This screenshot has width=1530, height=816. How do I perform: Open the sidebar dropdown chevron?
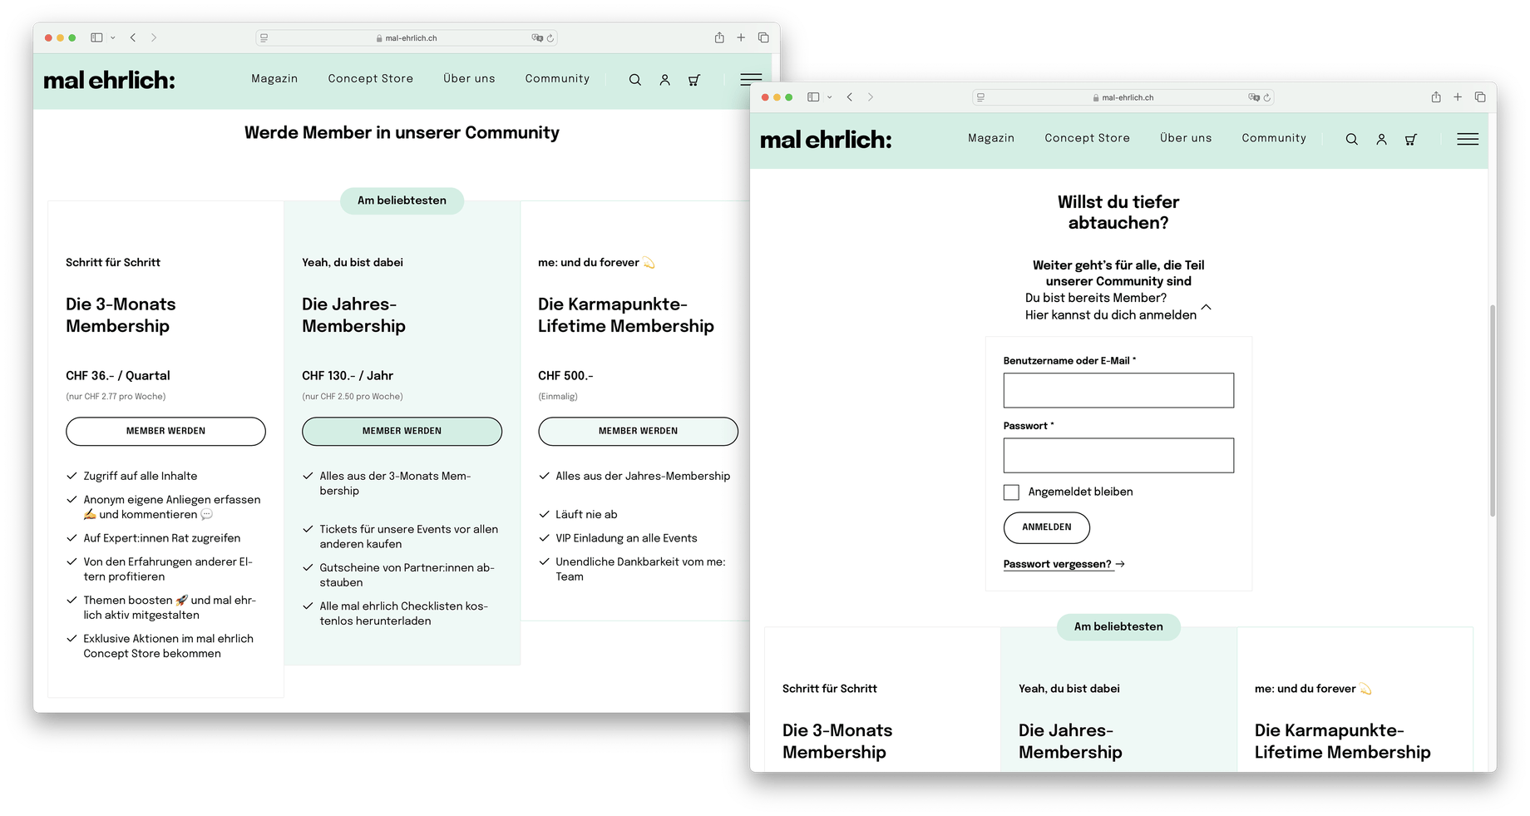pyautogui.click(x=828, y=97)
